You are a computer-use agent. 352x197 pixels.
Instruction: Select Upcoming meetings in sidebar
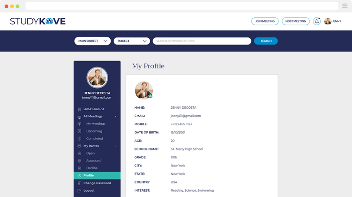94,131
